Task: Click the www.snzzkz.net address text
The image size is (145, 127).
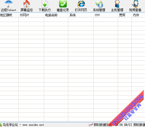Action: tap(33, 125)
